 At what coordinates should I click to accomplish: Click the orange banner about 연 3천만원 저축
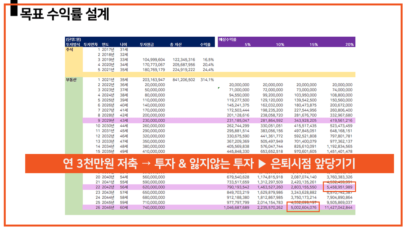click(209, 164)
